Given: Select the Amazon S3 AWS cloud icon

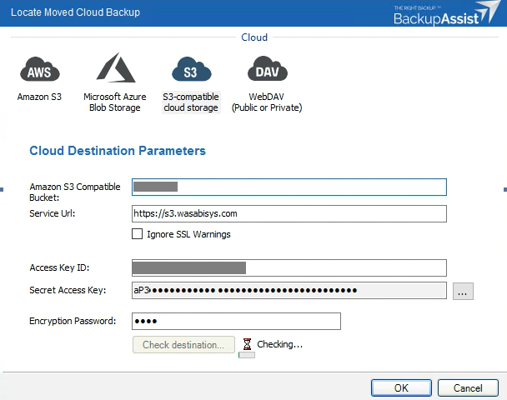Looking at the screenshot, I should click(x=40, y=69).
